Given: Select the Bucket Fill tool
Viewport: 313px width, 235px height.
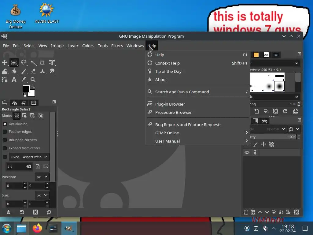Looking at the screenshot, I should click(14, 71).
